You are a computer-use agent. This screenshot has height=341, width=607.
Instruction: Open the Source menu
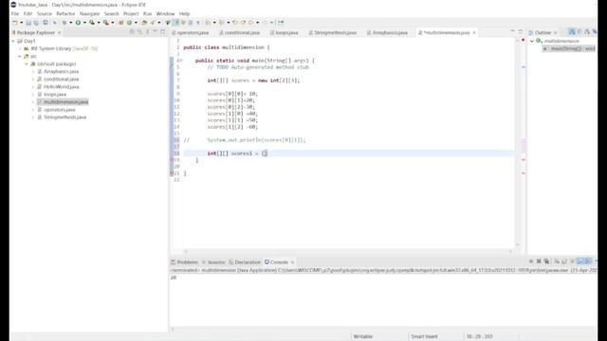(x=45, y=13)
